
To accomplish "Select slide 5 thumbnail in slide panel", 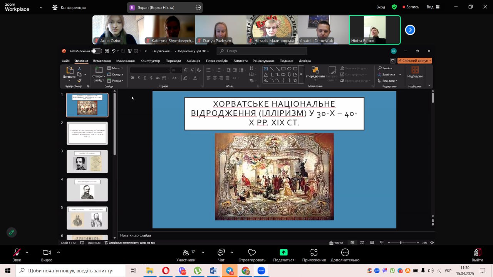I will tap(87, 218).
